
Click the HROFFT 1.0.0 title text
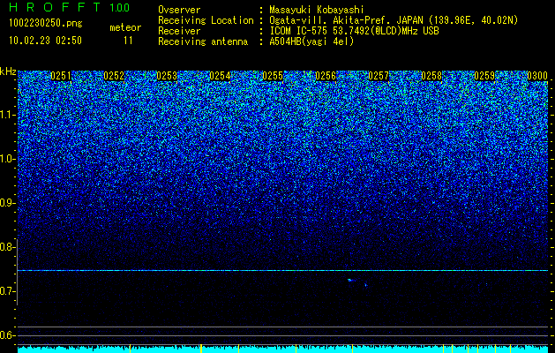(x=70, y=7)
